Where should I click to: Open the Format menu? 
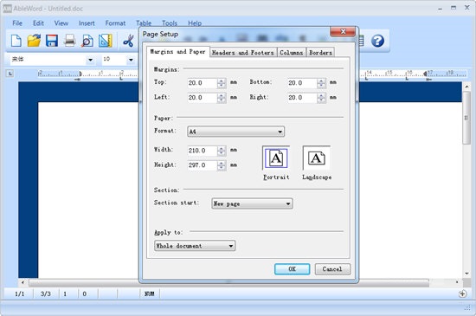pyautogui.click(x=115, y=23)
